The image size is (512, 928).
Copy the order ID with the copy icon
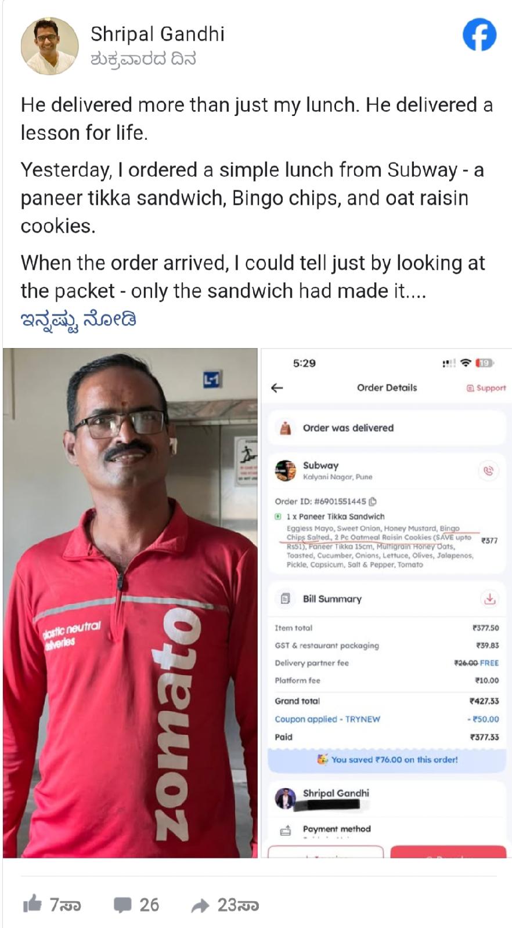pos(373,501)
